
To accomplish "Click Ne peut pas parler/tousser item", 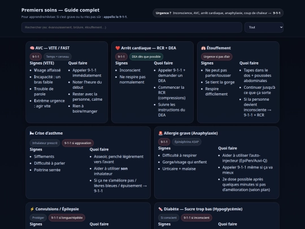I will 218,73.
